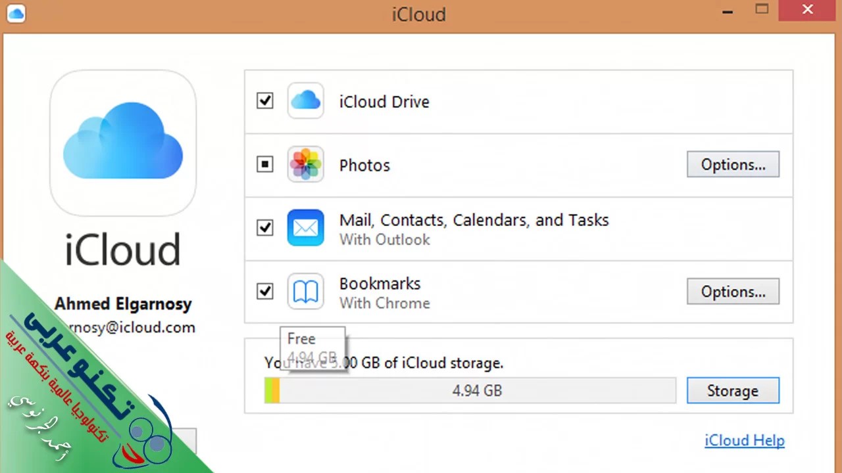The image size is (842, 473).
Task: Click the iCloud Drive label
Action: pyautogui.click(x=384, y=102)
